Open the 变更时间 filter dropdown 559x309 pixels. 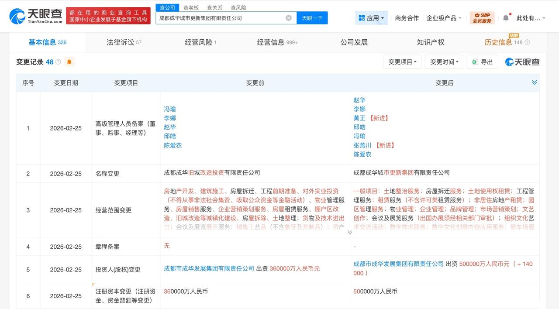[444, 62]
